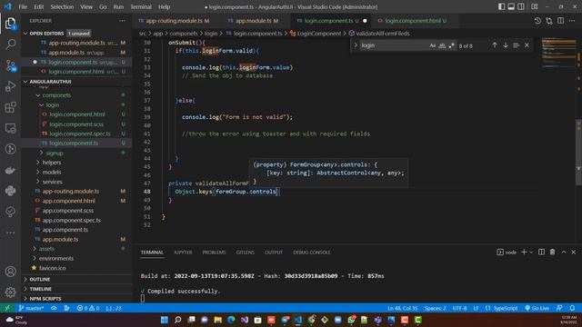Open editor more actions ellipsis
This screenshot has width=582, height=327.
pyautogui.click(x=572, y=21)
